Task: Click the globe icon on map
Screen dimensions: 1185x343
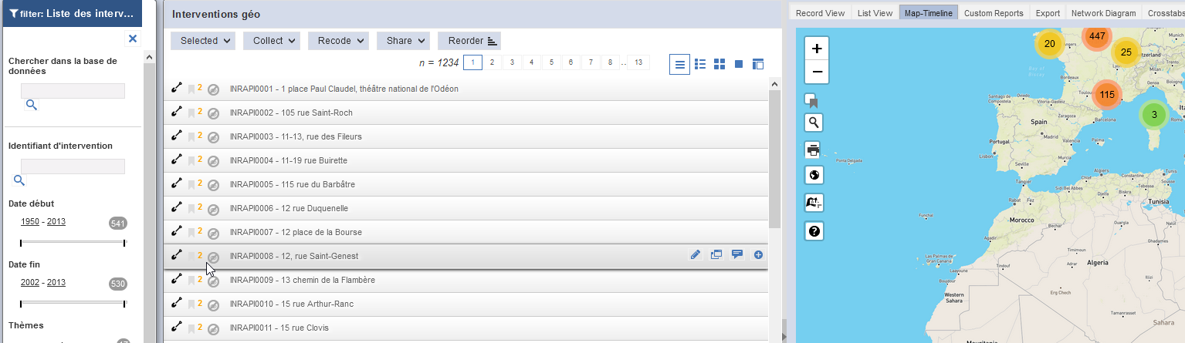Action: coord(814,175)
